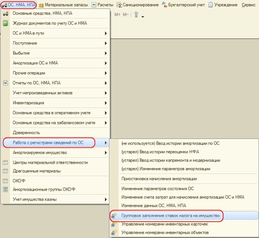This screenshot has width=259, height=238.
Task: Select Управление номерами инвентарных карточек
Action: pos(164,224)
